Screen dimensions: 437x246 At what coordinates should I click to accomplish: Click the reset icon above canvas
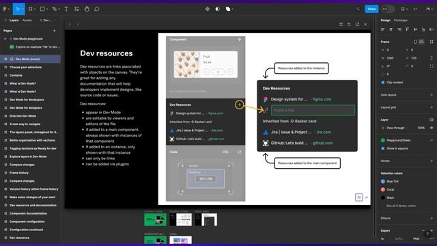coord(349,25)
